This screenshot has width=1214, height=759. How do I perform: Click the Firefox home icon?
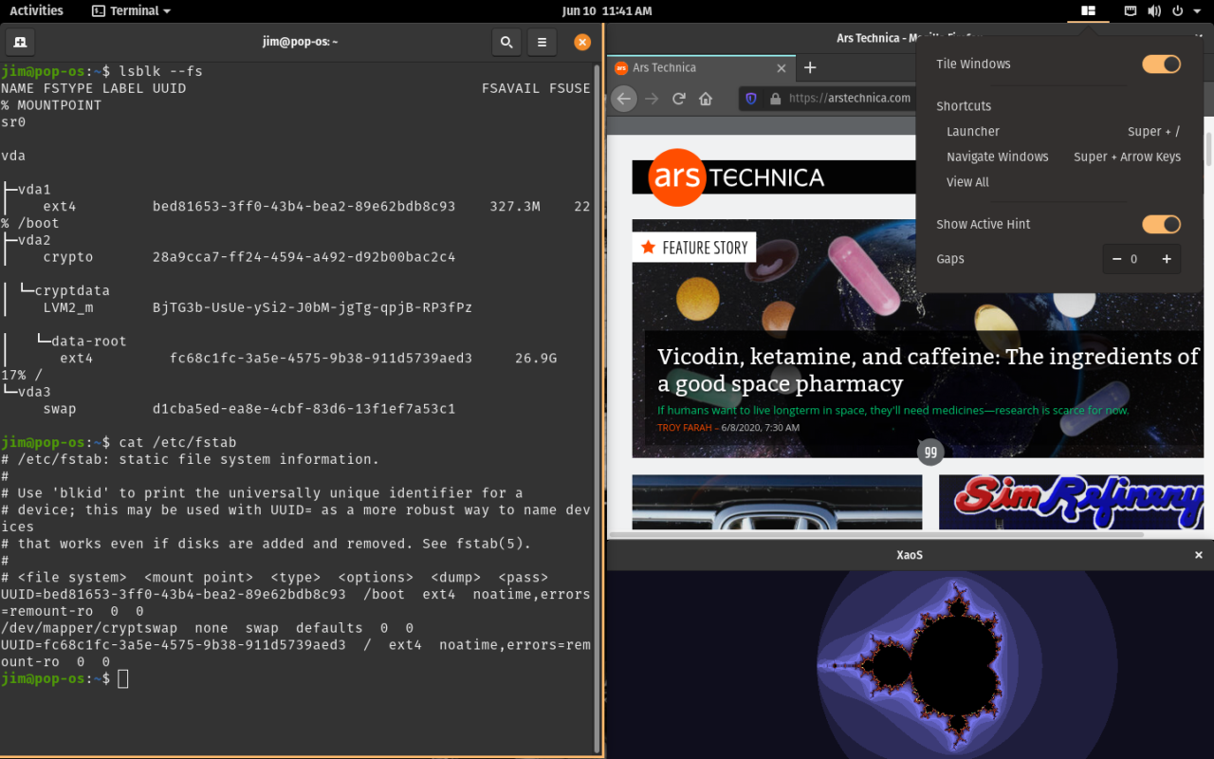click(x=706, y=98)
